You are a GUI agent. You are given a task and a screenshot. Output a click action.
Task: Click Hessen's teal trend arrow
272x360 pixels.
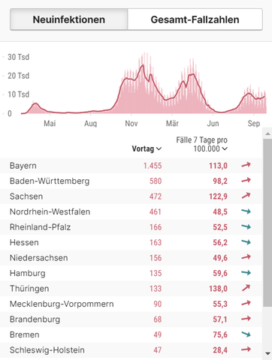(x=246, y=242)
